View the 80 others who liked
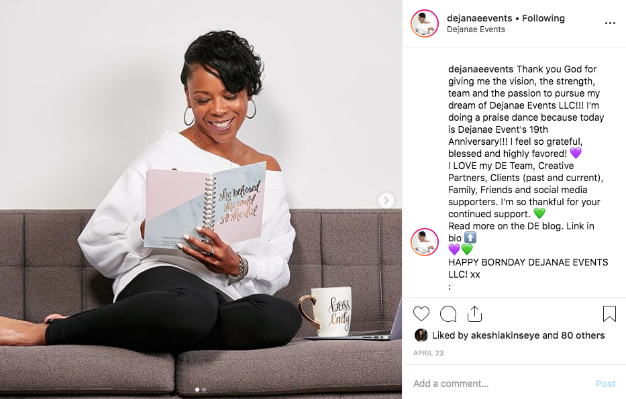This screenshot has height=399, width=626. click(x=583, y=335)
